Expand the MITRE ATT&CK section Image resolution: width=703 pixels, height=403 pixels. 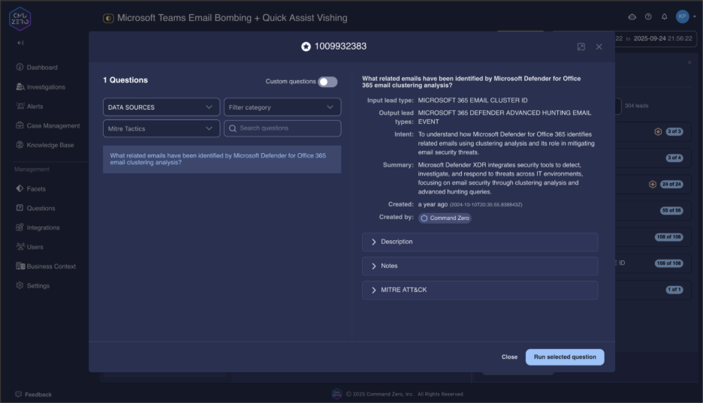pos(480,290)
